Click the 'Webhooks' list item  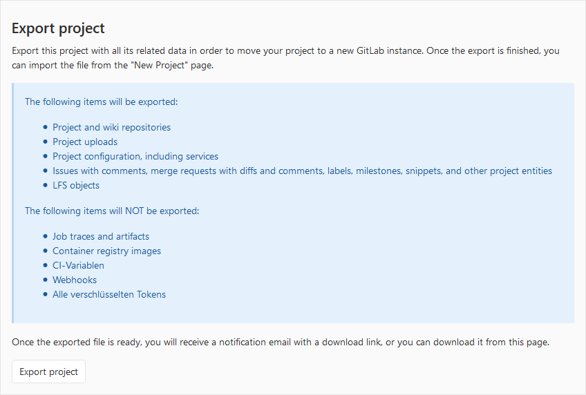pyautogui.click(x=75, y=280)
